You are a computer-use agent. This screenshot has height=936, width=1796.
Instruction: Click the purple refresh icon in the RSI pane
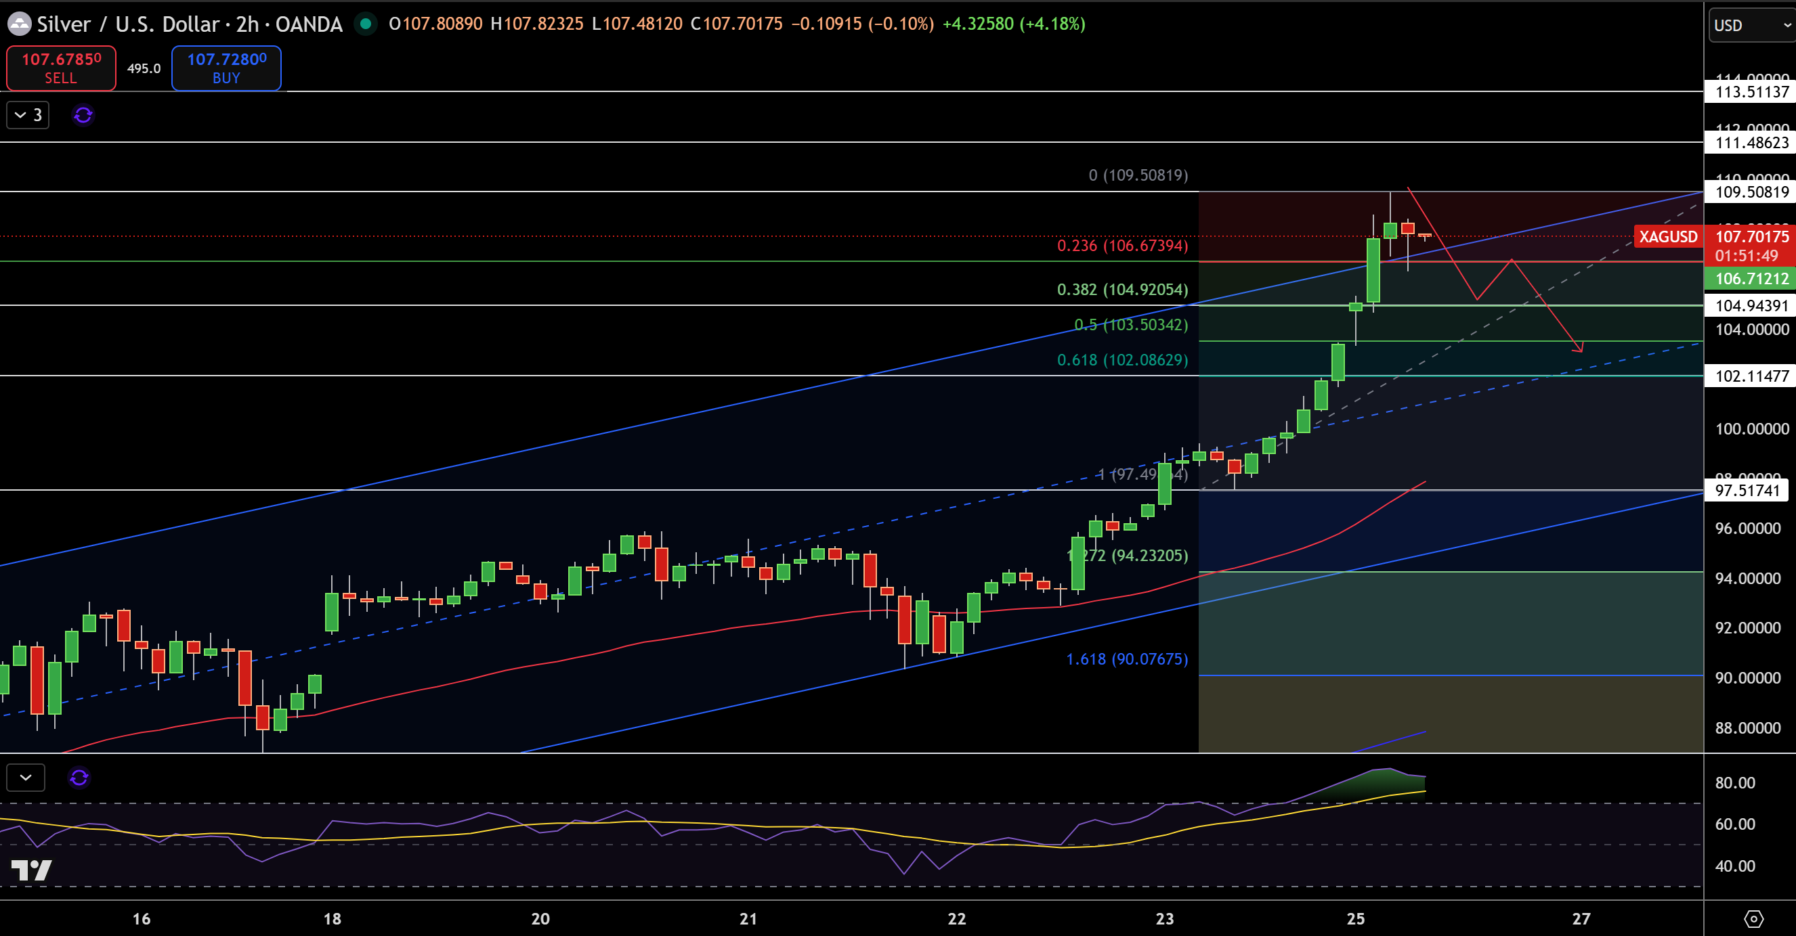79,777
